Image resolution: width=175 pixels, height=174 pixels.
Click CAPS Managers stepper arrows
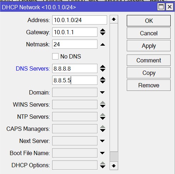(102, 129)
